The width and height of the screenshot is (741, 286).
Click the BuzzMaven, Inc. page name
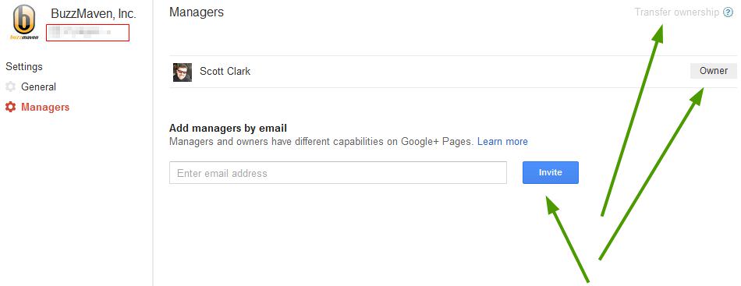[x=94, y=14]
